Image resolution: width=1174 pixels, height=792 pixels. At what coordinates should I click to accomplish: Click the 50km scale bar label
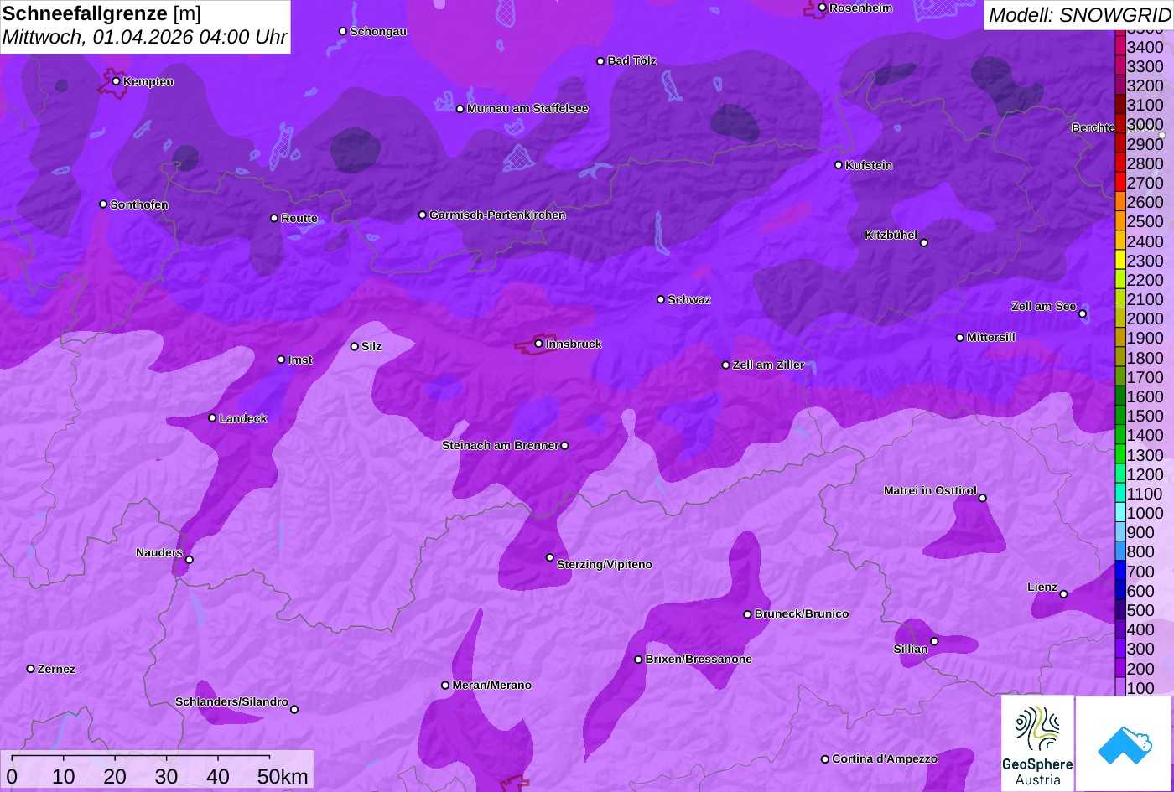tap(283, 776)
